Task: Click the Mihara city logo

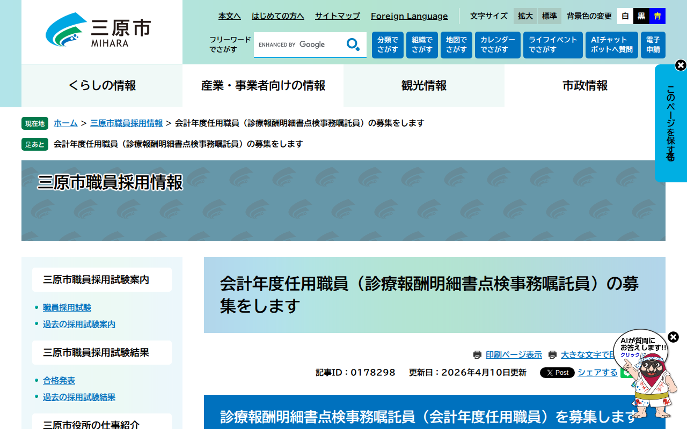Action: 98,30
